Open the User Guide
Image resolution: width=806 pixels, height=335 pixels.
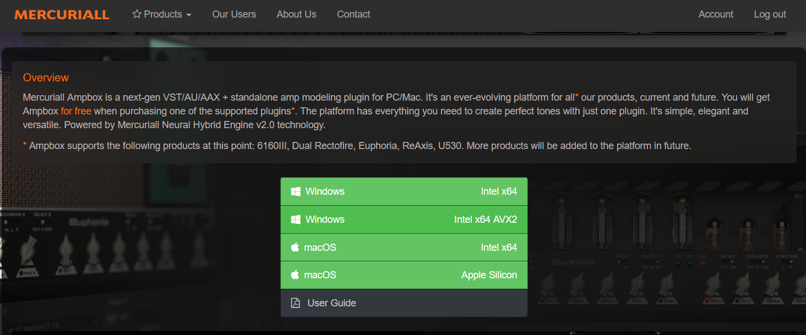click(x=332, y=303)
